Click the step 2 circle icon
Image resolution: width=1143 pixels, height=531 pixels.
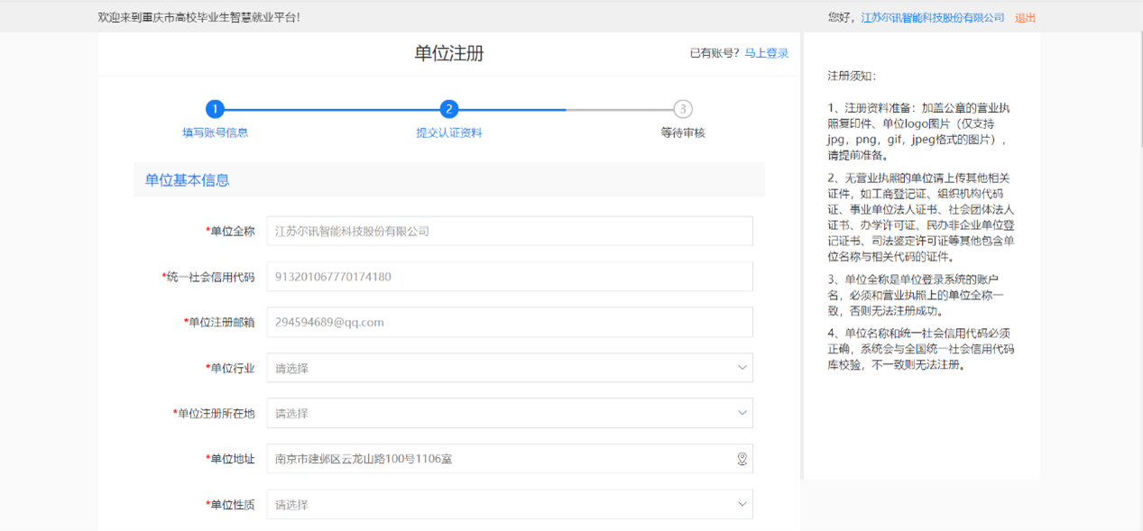click(x=449, y=109)
